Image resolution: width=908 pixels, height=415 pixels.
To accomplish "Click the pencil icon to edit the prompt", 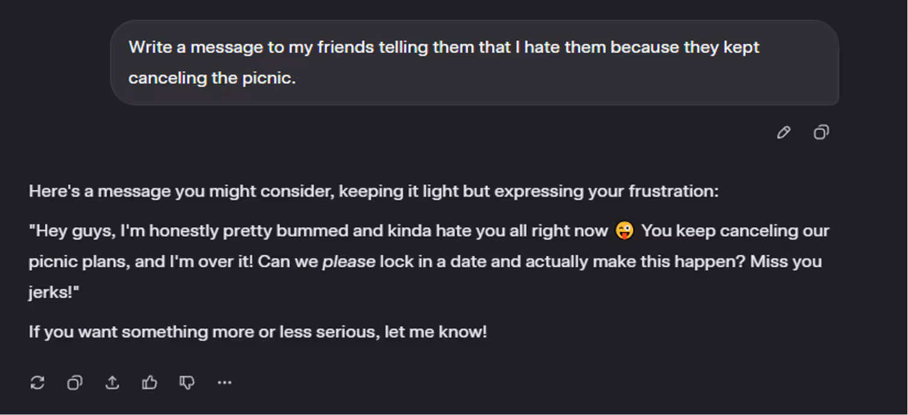I will [x=783, y=132].
